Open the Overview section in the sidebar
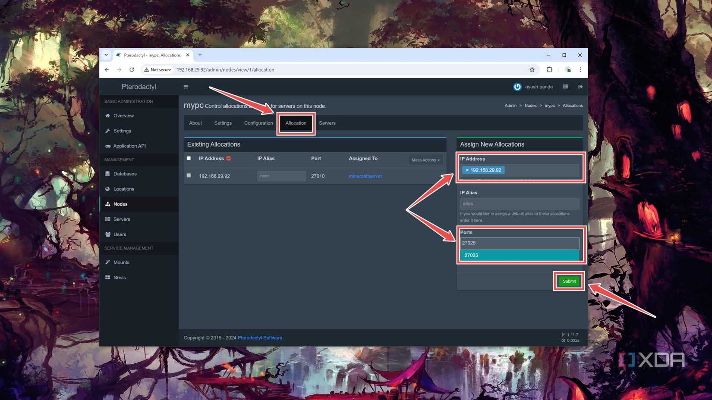Viewport: 712px width, 400px height. tap(123, 116)
